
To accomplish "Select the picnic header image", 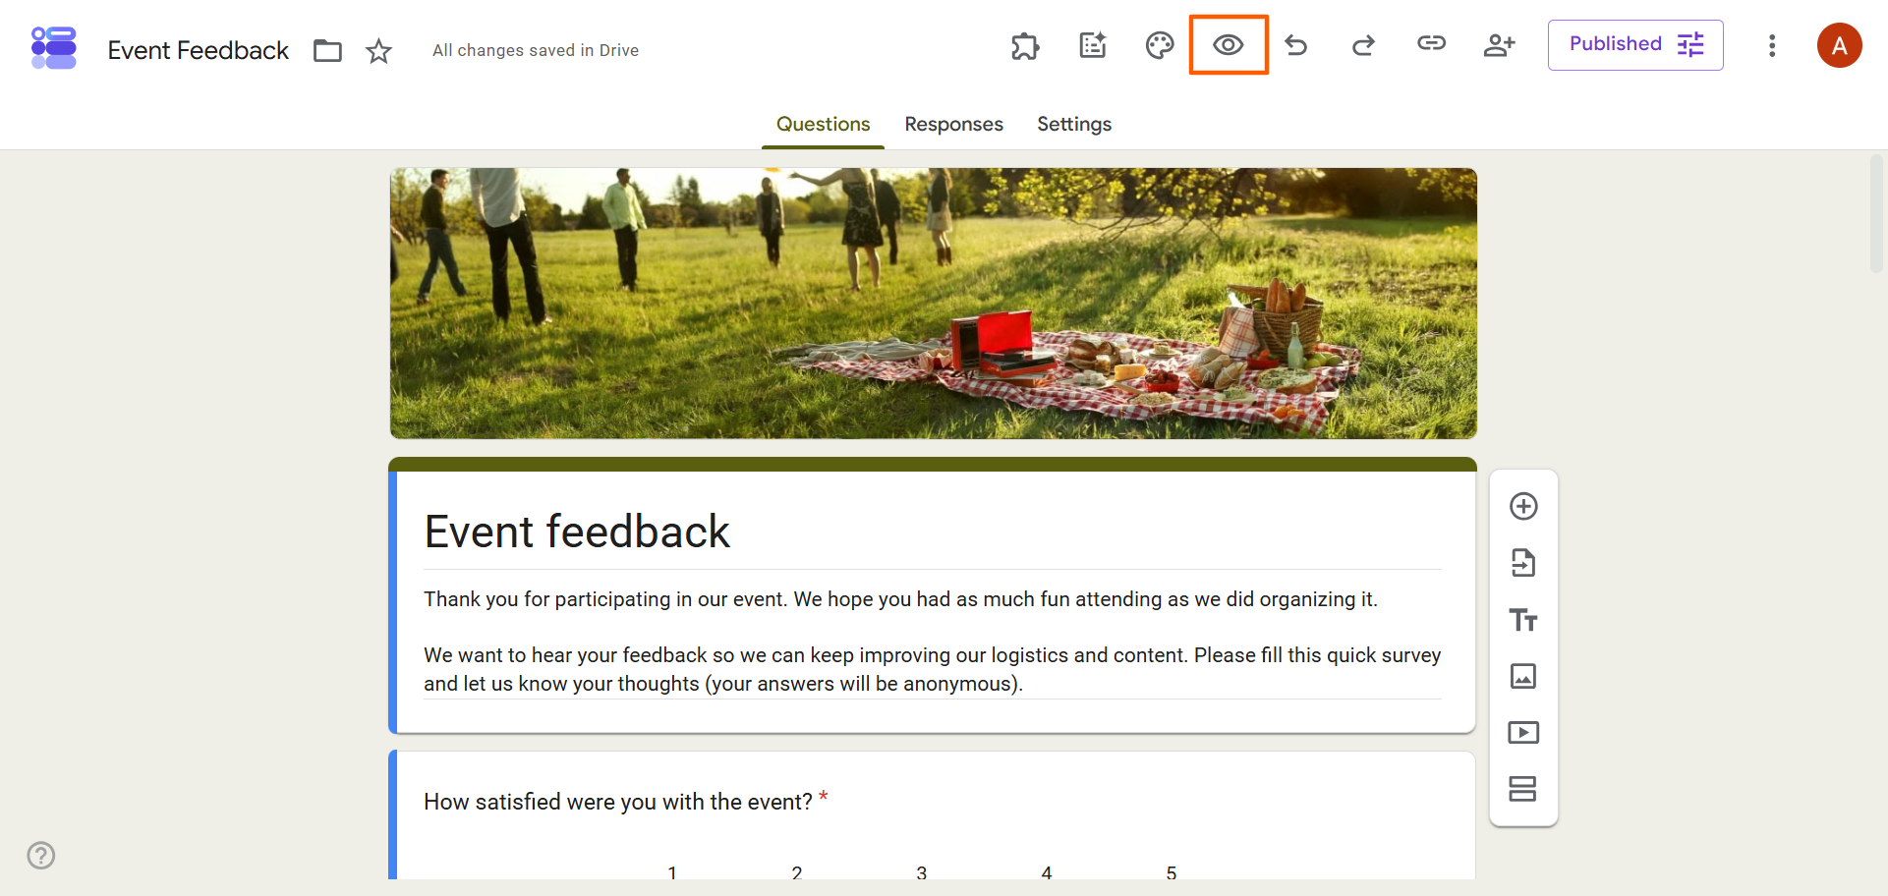I will 933,304.
